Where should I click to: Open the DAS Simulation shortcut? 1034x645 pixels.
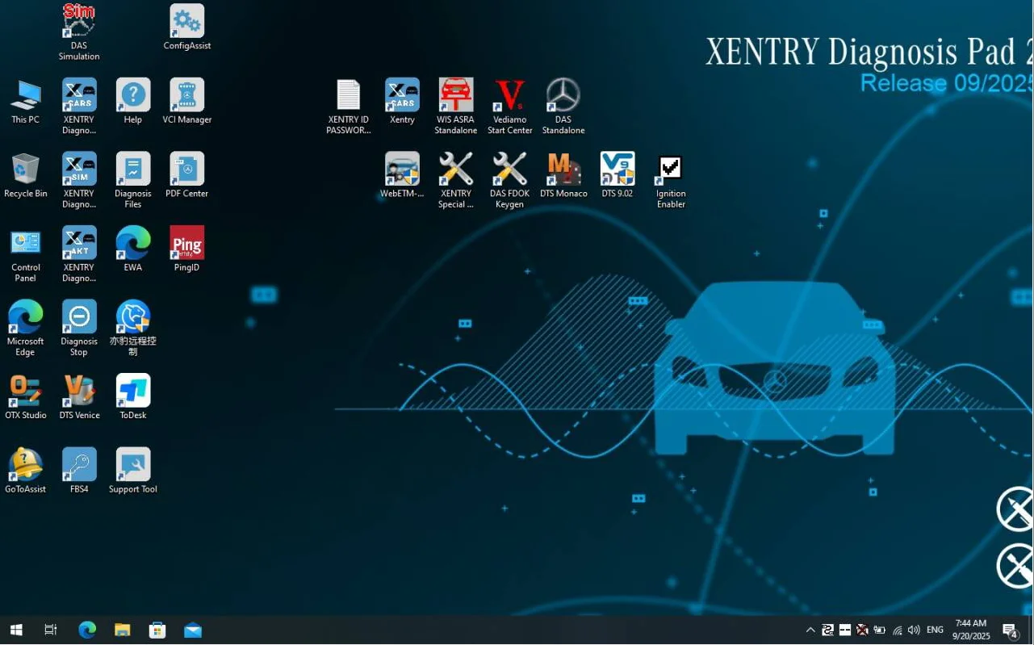point(79,32)
